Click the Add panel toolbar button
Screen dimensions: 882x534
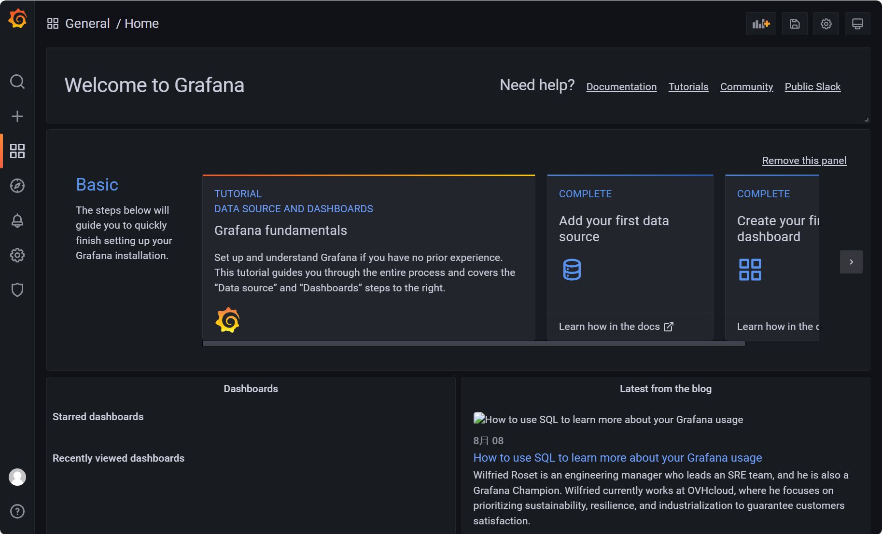[761, 24]
